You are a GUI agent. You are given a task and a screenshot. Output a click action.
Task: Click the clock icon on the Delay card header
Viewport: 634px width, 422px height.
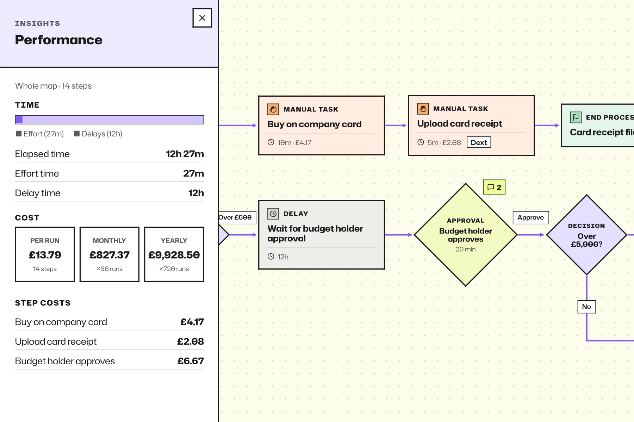click(x=273, y=214)
